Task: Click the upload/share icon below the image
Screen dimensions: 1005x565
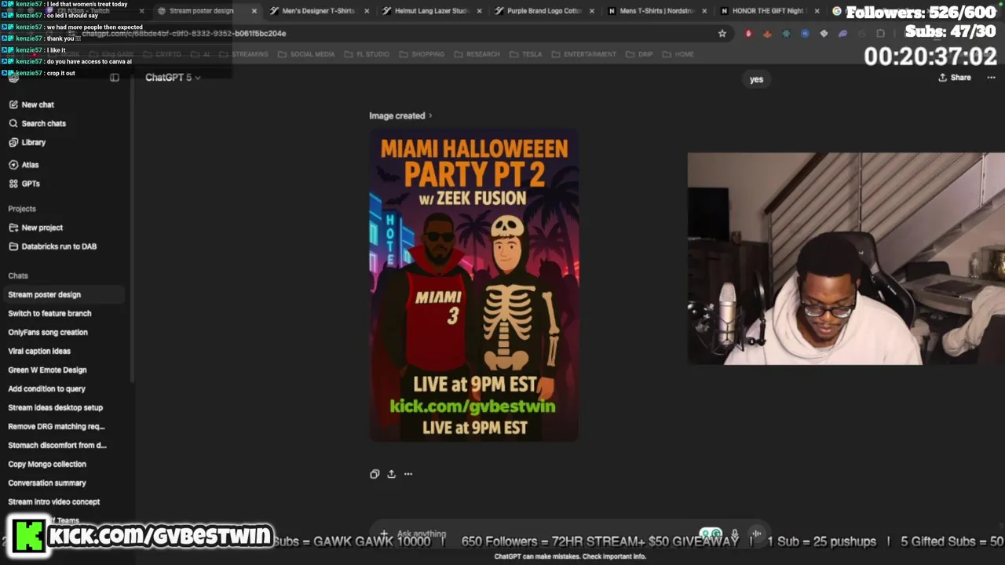Action: pyautogui.click(x=391, y=474)
